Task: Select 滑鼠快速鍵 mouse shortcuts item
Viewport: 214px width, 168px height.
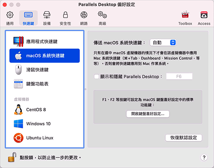Action: [x=45, y=70]
